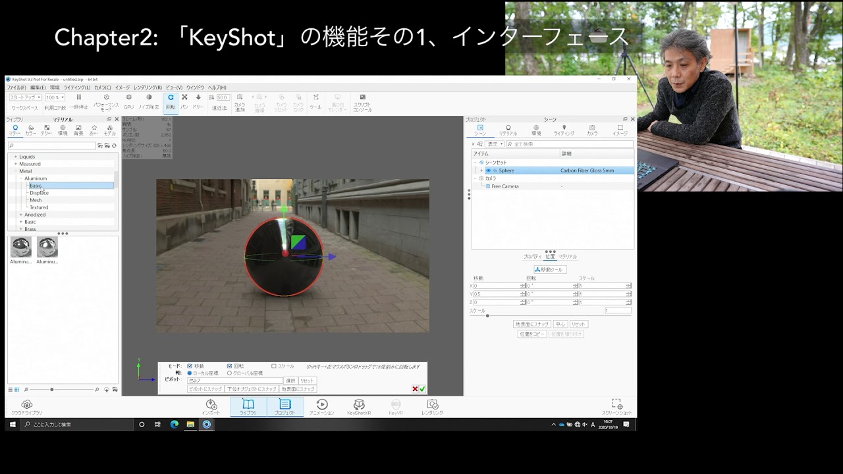This screenshot has width=843, height=474.
Task: Cancel move tool with red X
Action: 415,389
